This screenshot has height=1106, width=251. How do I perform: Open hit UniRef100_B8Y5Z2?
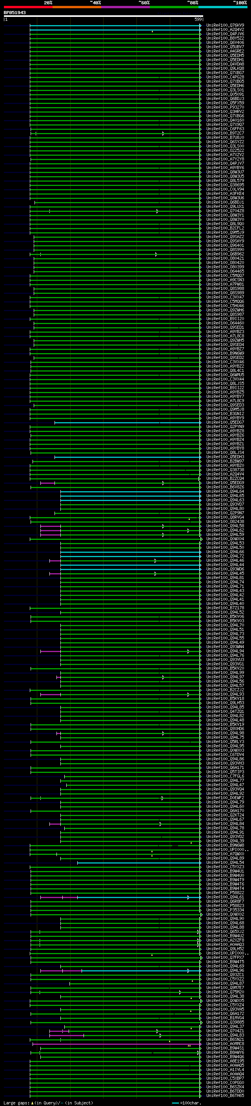[225, 38]
